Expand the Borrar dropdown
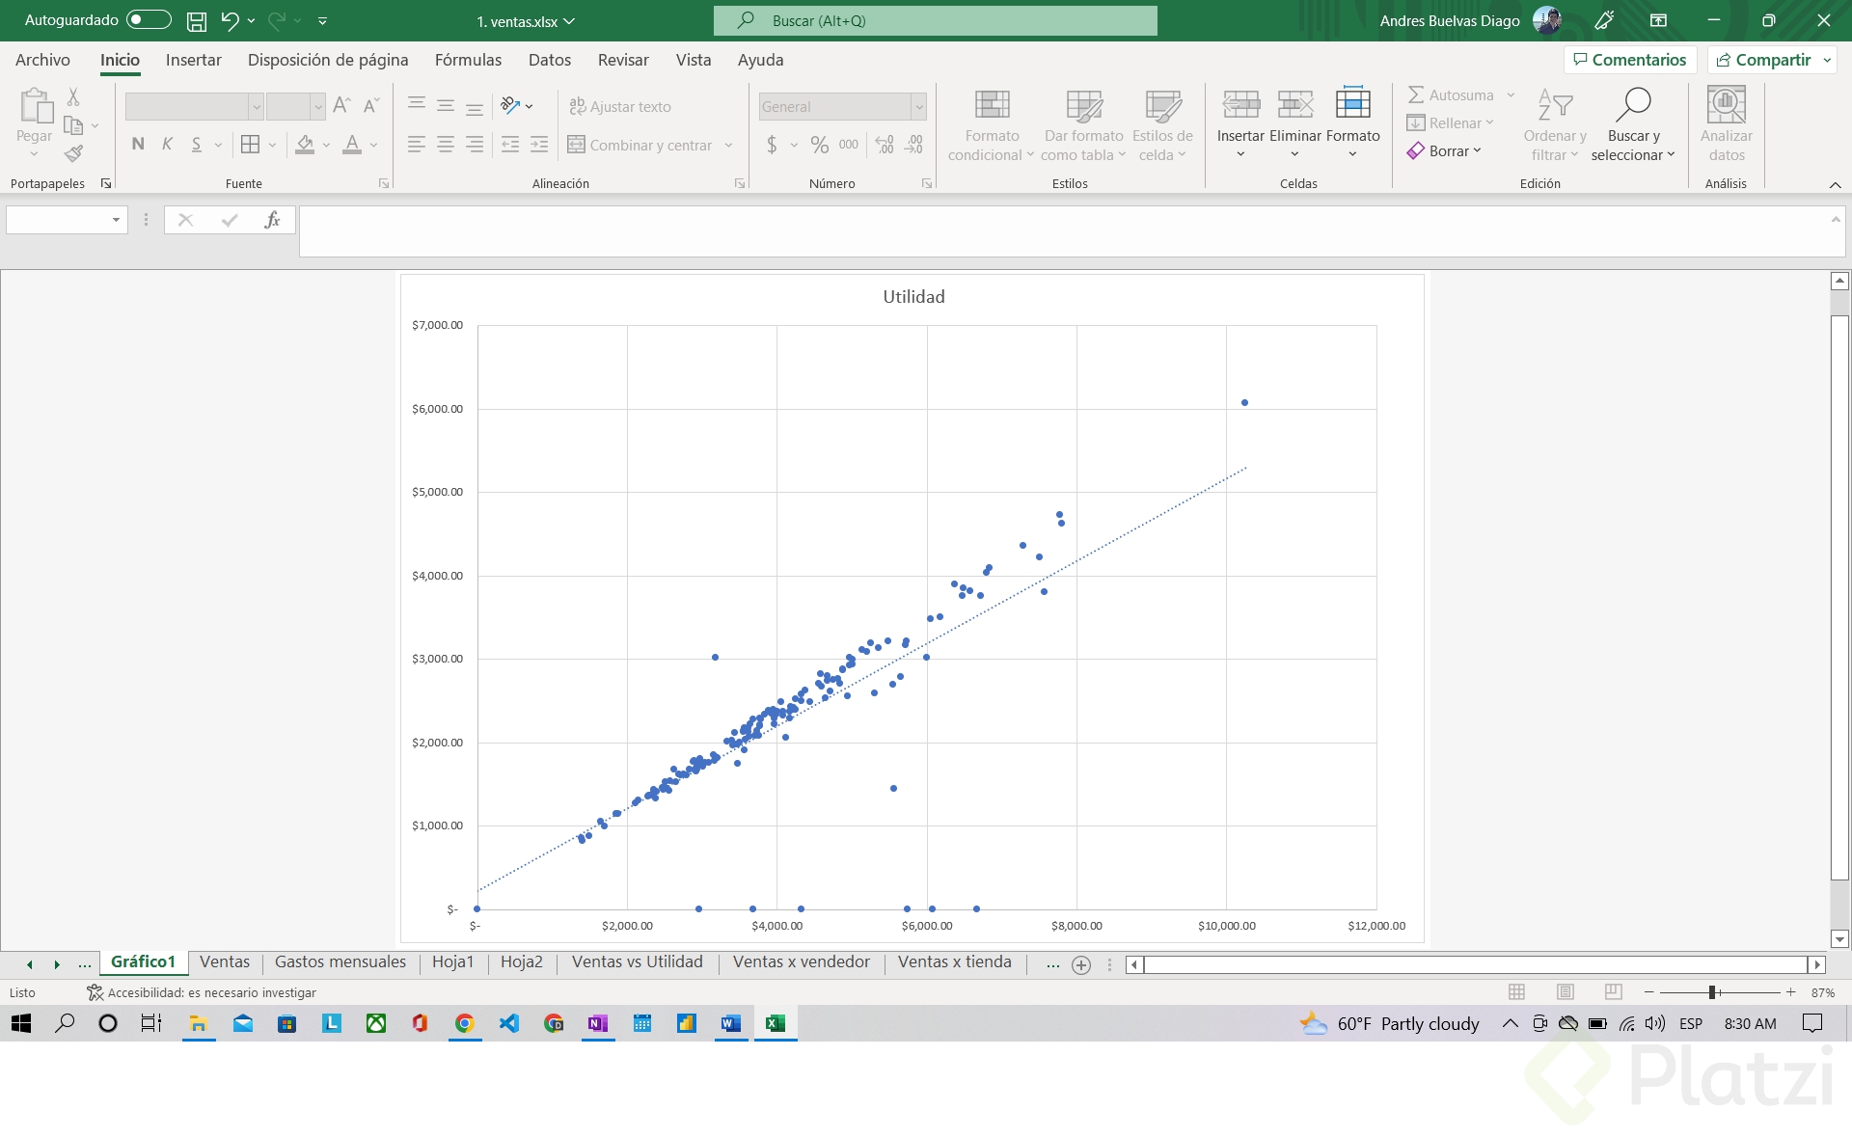This screenshot has height=1137, width=1852. [x=1477, y=150]
